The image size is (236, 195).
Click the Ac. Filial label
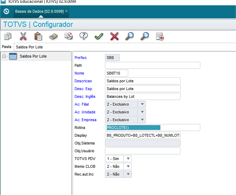pyautogui.click(x=82, y=104)
